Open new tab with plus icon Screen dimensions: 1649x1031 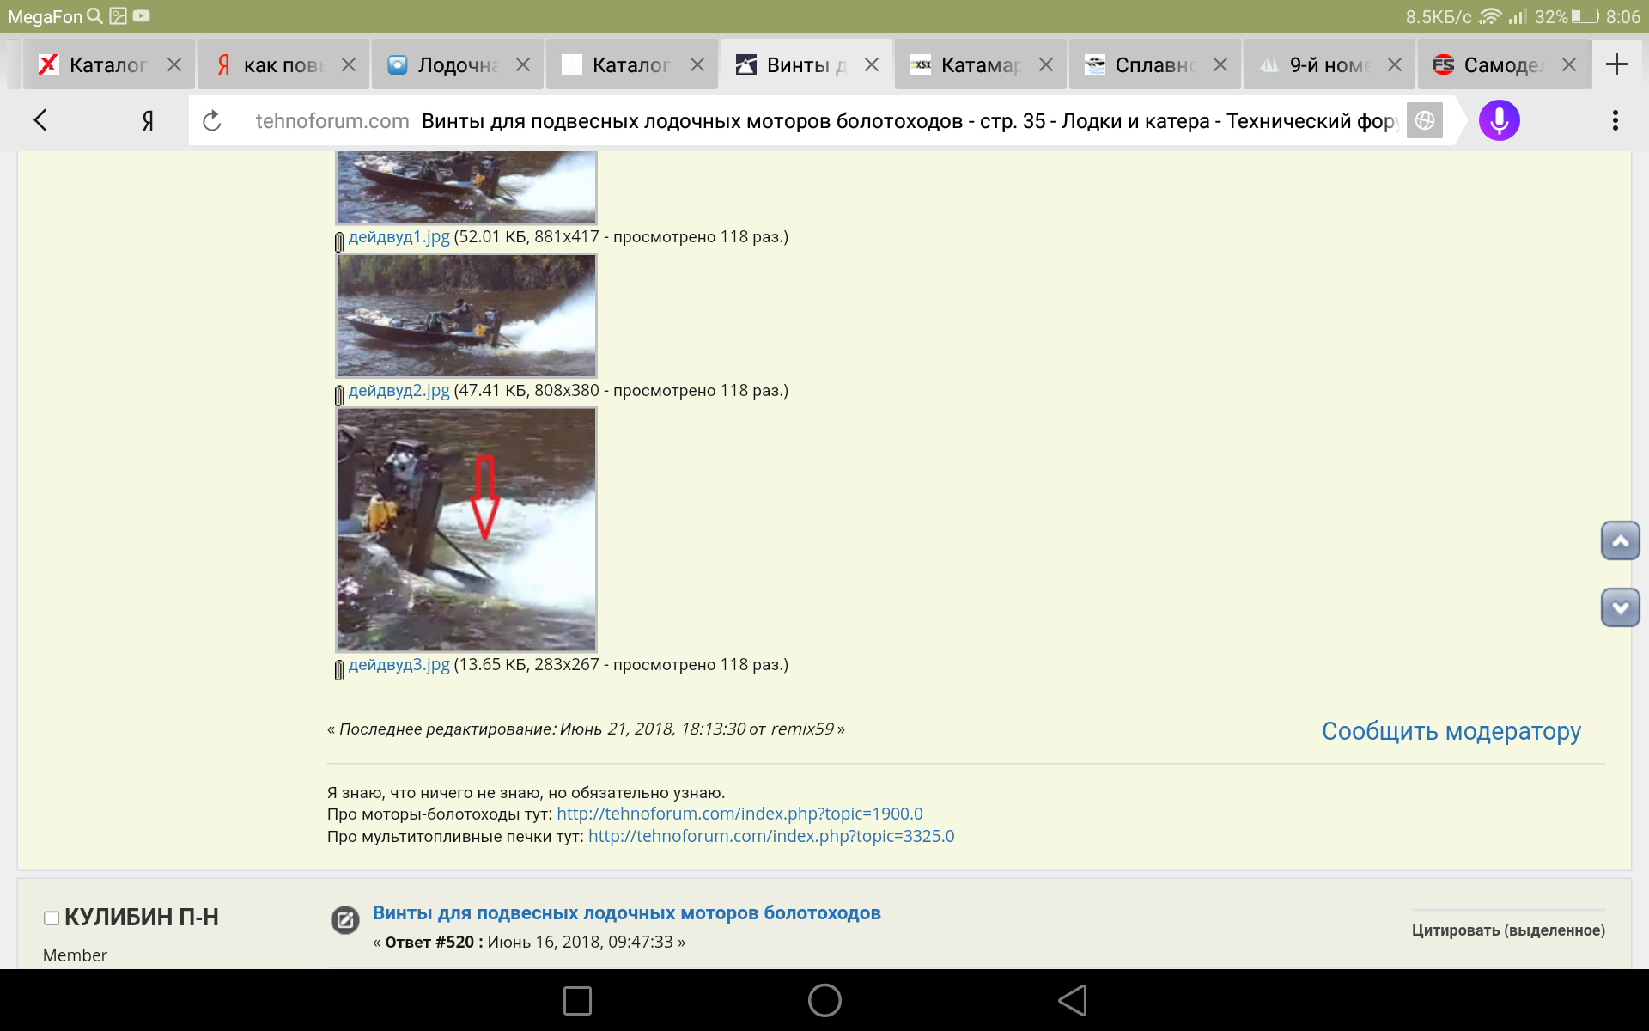1616,64
